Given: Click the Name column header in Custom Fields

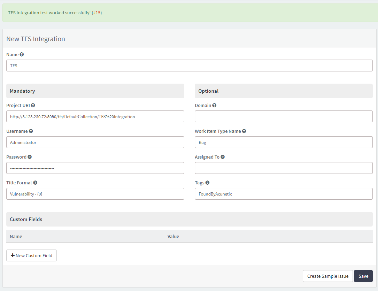Looking at the screenshot, I should pos(16,237).
